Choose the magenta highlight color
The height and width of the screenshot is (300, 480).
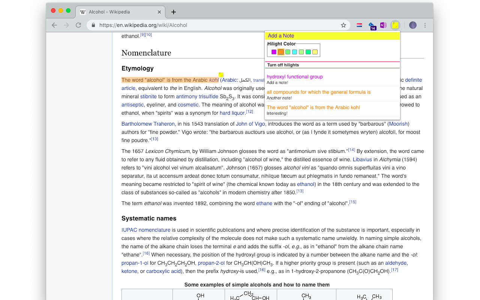pos(274,52)
